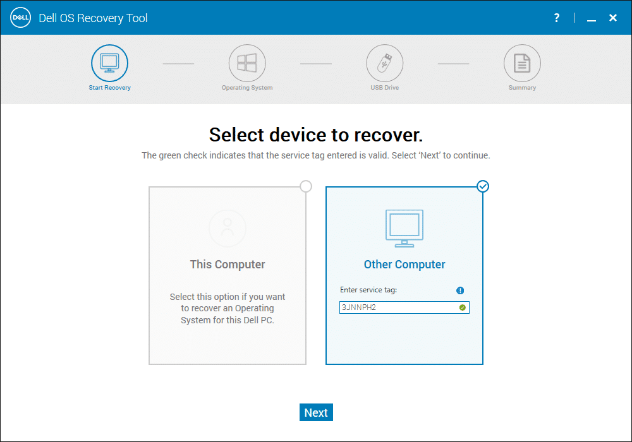Click the This Computer card title

pyautogui.click(x=228, y=265)
